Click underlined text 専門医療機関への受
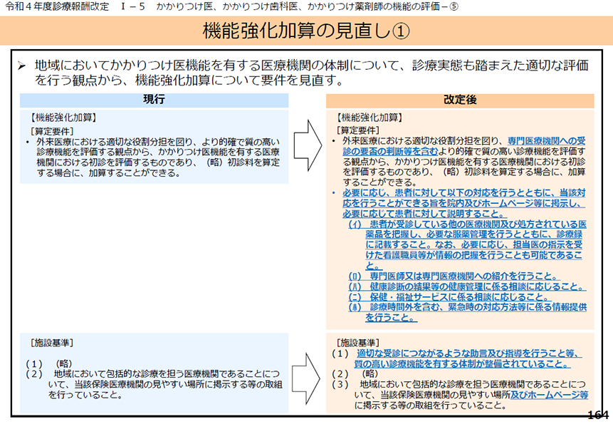This screenshot has width=613, height=424. tap(547, 141)
